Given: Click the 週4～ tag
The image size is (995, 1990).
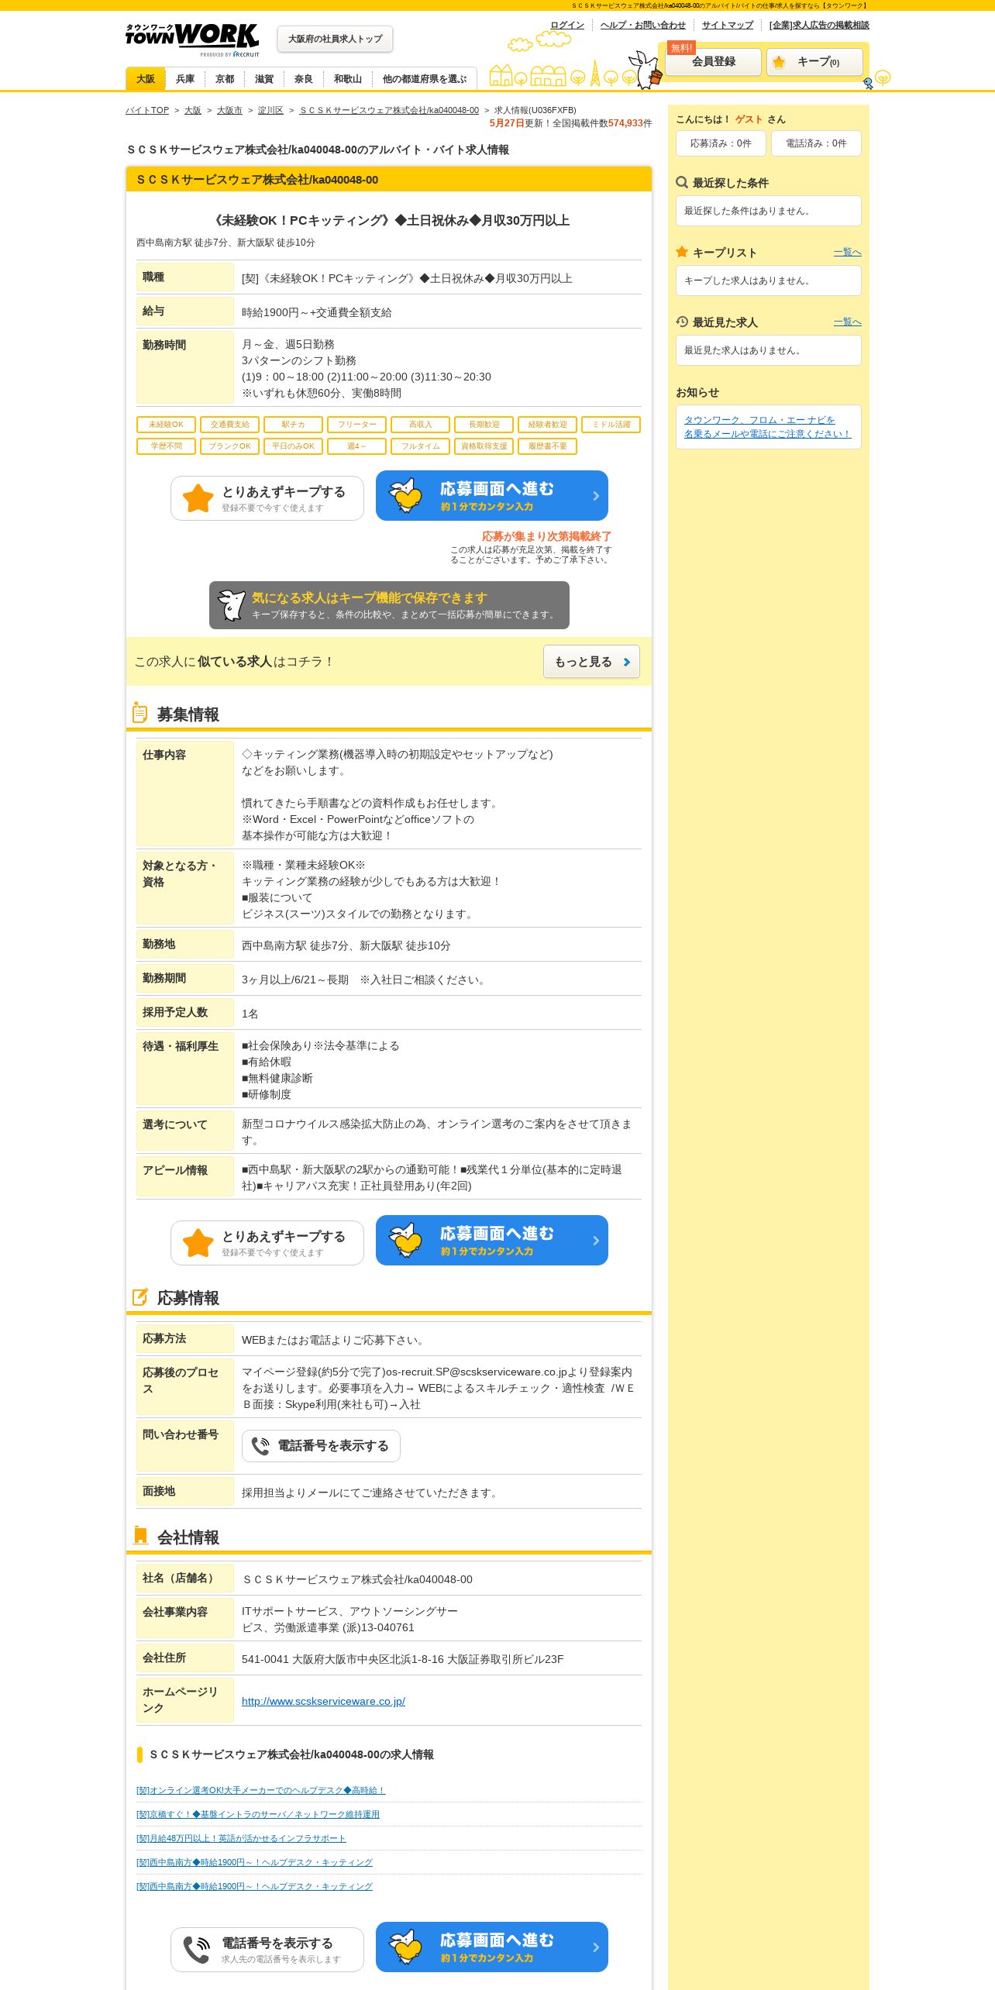Looking at the screenshot, I should click(356, 446).
